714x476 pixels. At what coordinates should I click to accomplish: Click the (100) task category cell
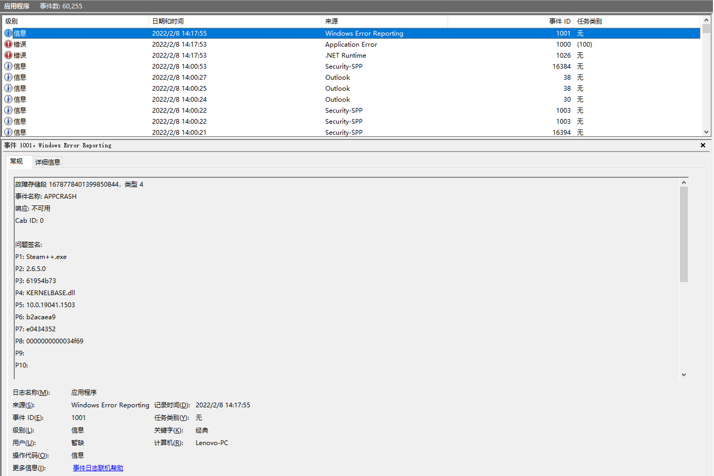point(584,45)
